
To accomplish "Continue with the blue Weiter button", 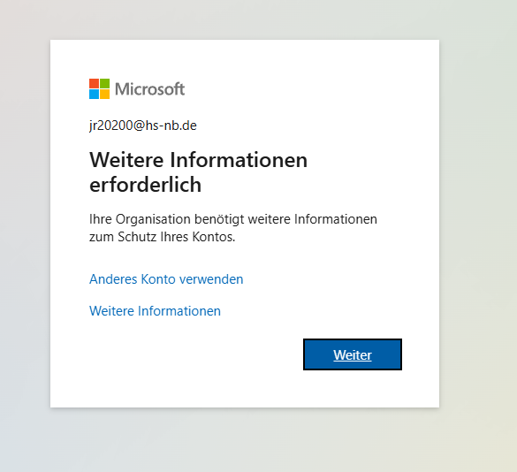I will (353, 354).
